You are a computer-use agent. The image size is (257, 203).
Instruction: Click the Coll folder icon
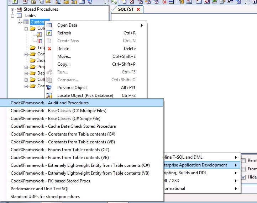pyautogui.click(x=33, y=79)
